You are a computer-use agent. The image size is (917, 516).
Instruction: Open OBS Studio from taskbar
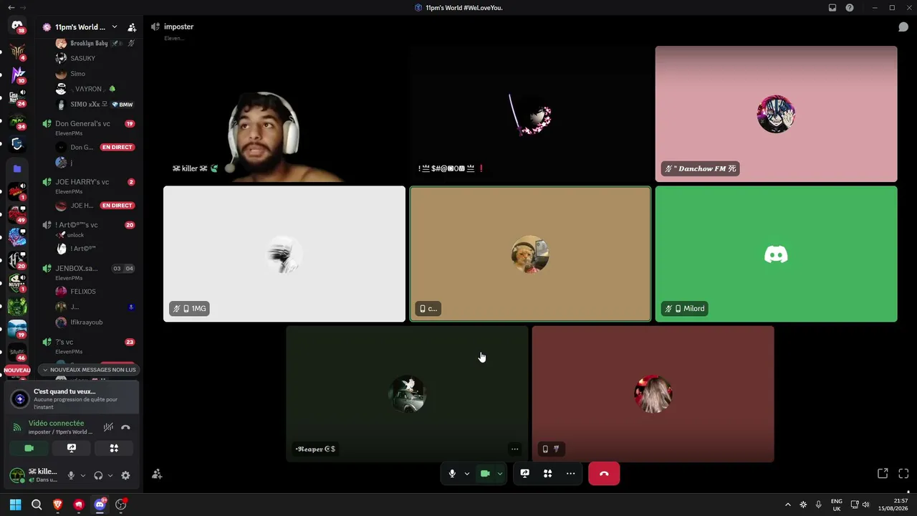tap(121, 505)
